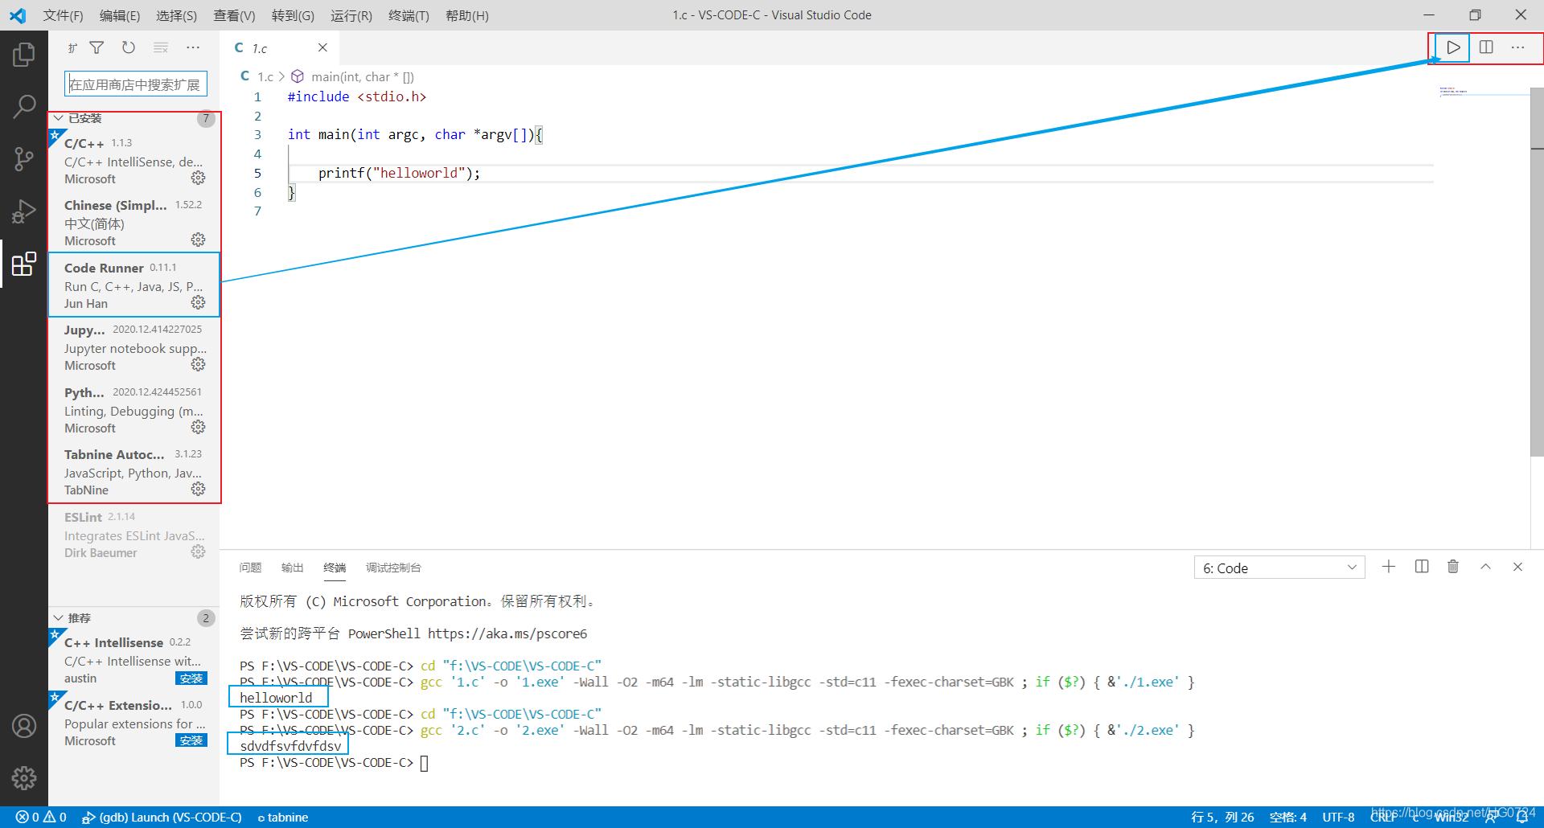Click errors and warnings status item

coord(40,817)
